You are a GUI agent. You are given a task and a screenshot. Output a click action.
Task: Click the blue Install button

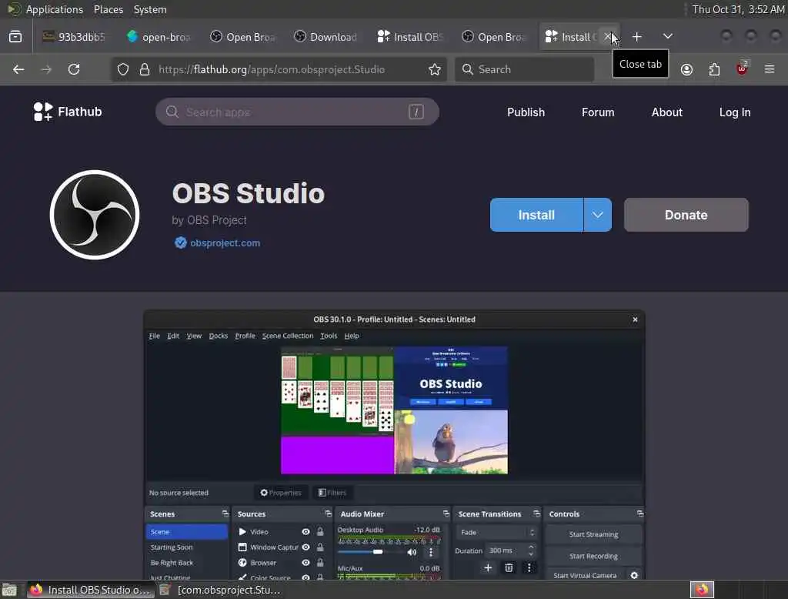click(536, 215)
